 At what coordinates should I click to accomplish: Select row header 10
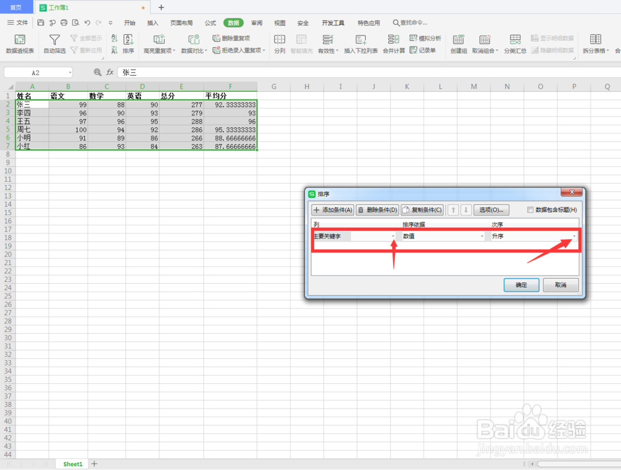(7, 171)
